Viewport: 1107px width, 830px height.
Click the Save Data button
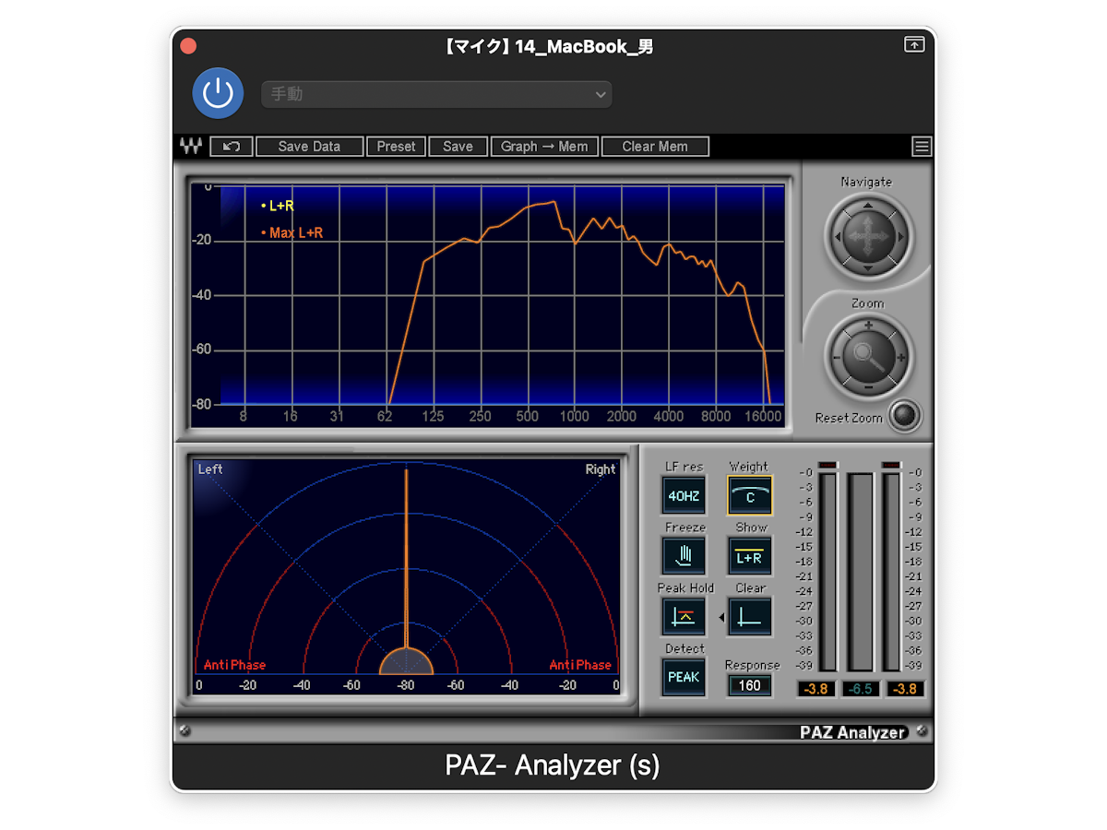(309, 146)
